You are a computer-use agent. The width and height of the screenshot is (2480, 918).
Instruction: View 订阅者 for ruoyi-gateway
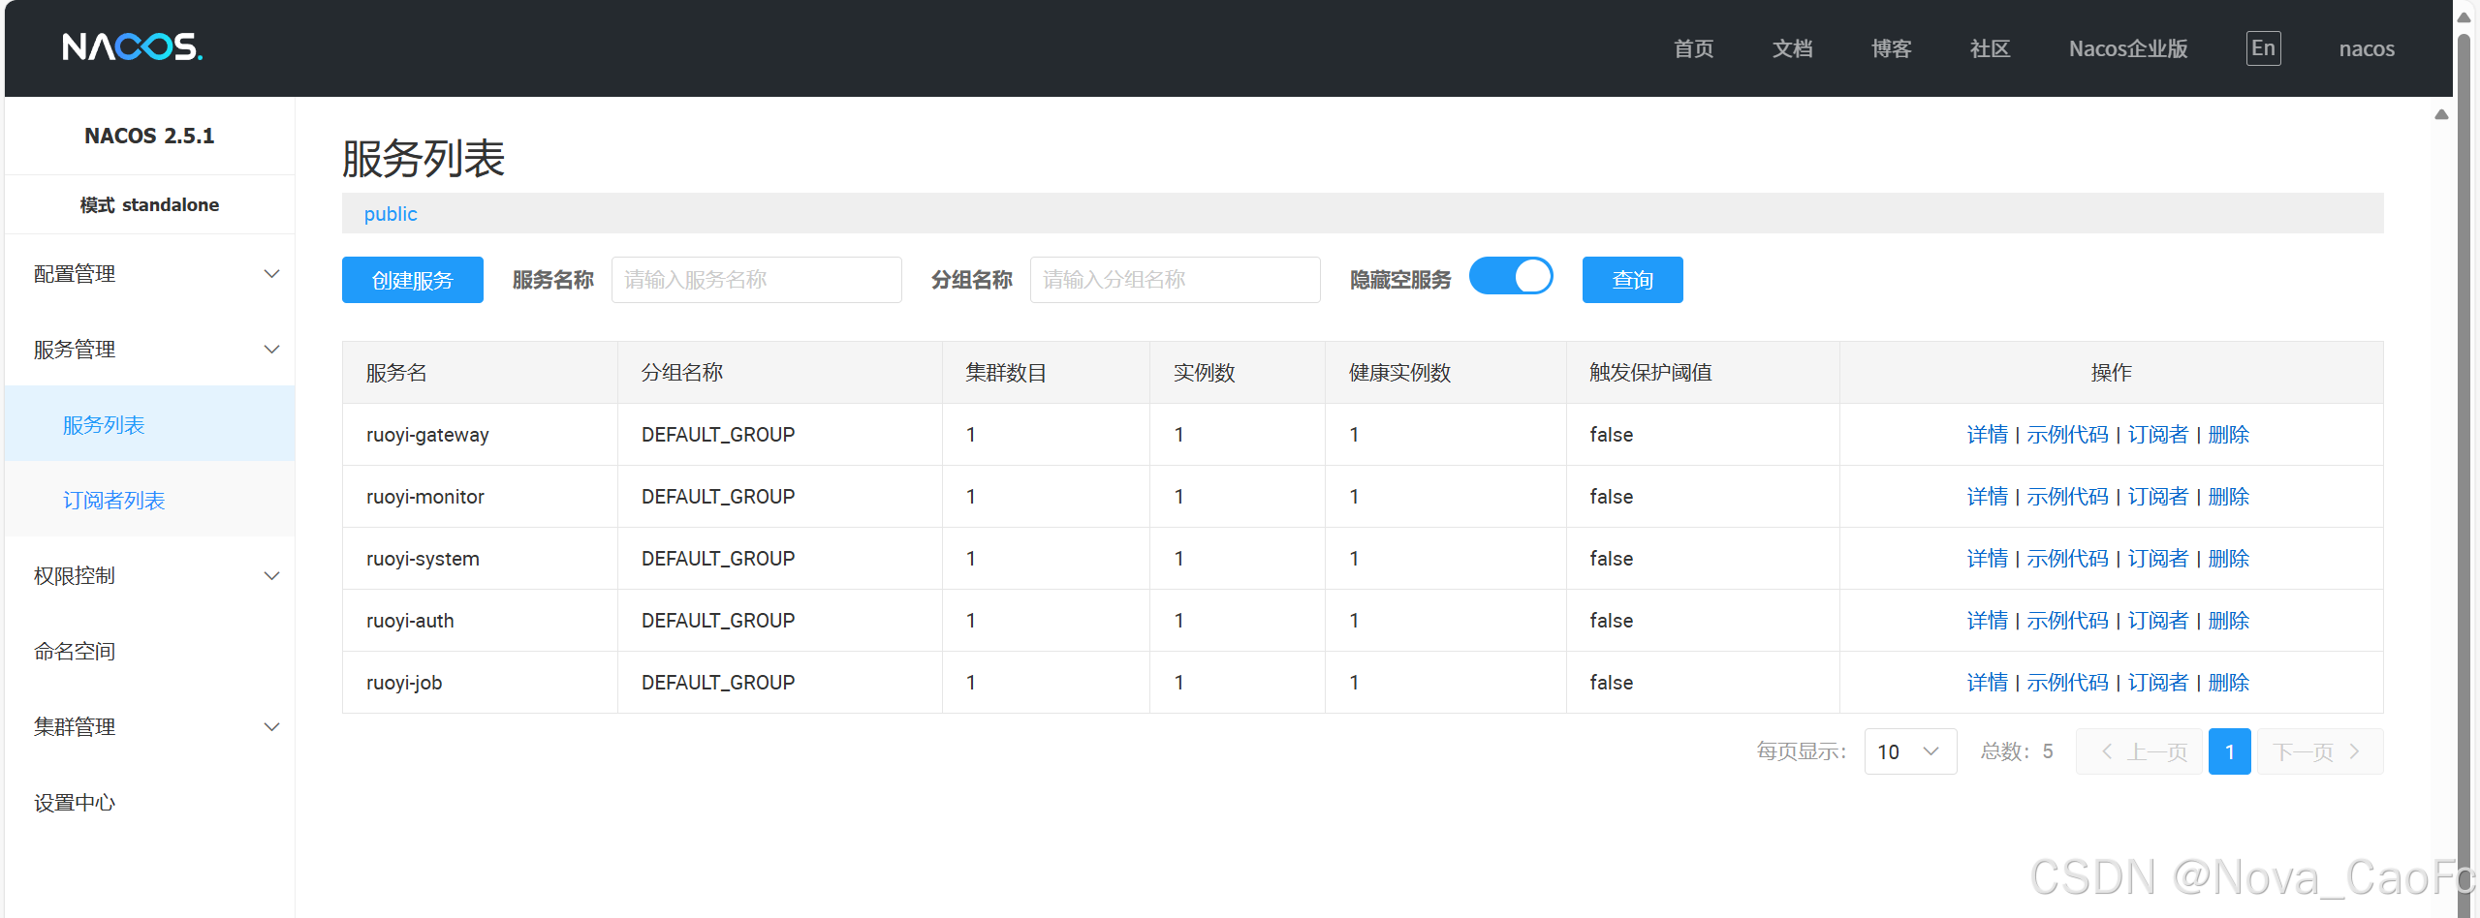click(x=2157, y=435)
